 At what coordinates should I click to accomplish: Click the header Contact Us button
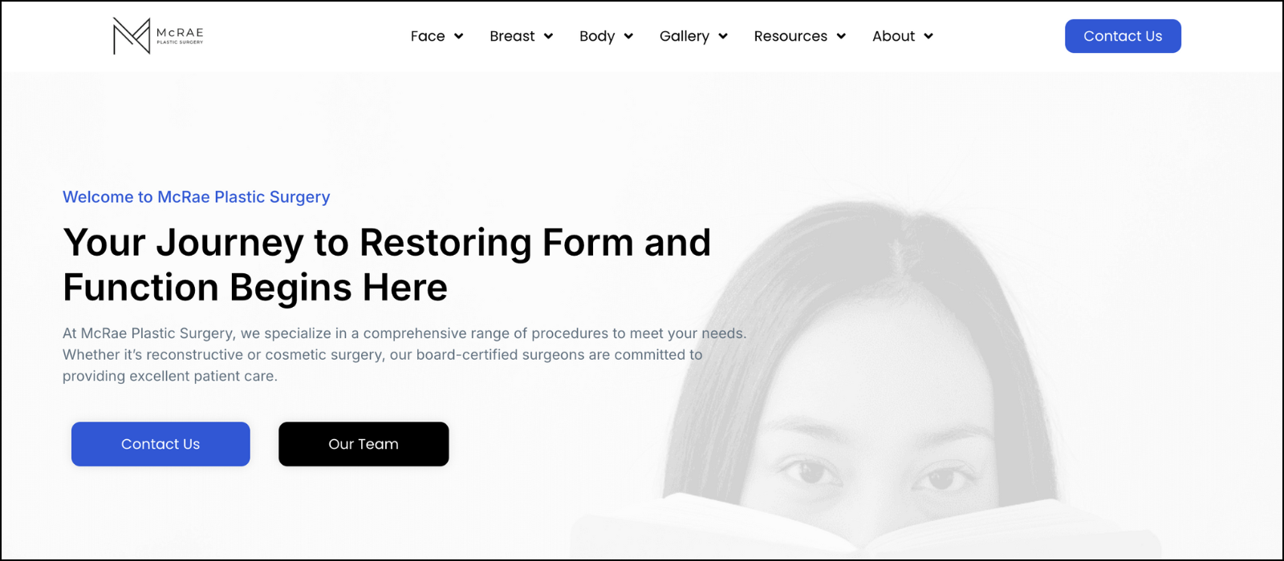(x=1123, y=36)
